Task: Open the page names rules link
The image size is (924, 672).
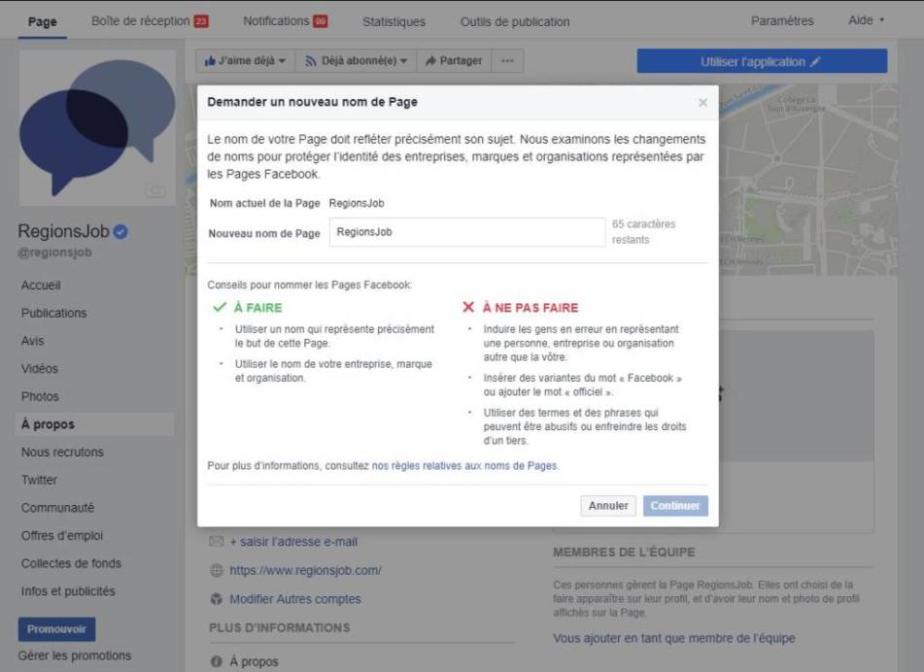Action: coord(464,466)
